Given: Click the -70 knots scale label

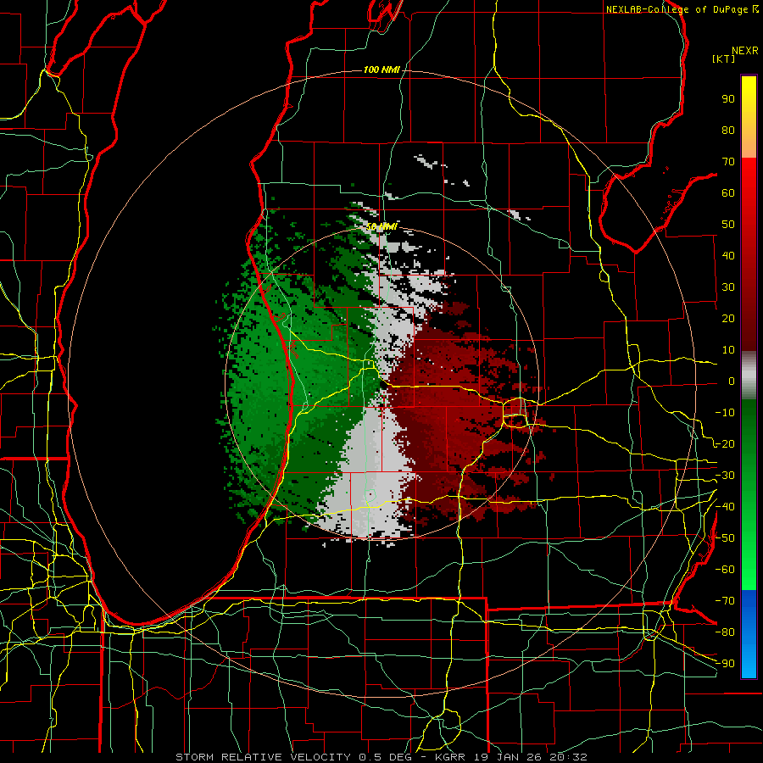Looking at the screenshot, I should 725,601.
